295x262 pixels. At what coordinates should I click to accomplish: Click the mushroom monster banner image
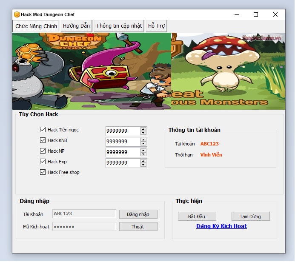(x=228, y=71)
